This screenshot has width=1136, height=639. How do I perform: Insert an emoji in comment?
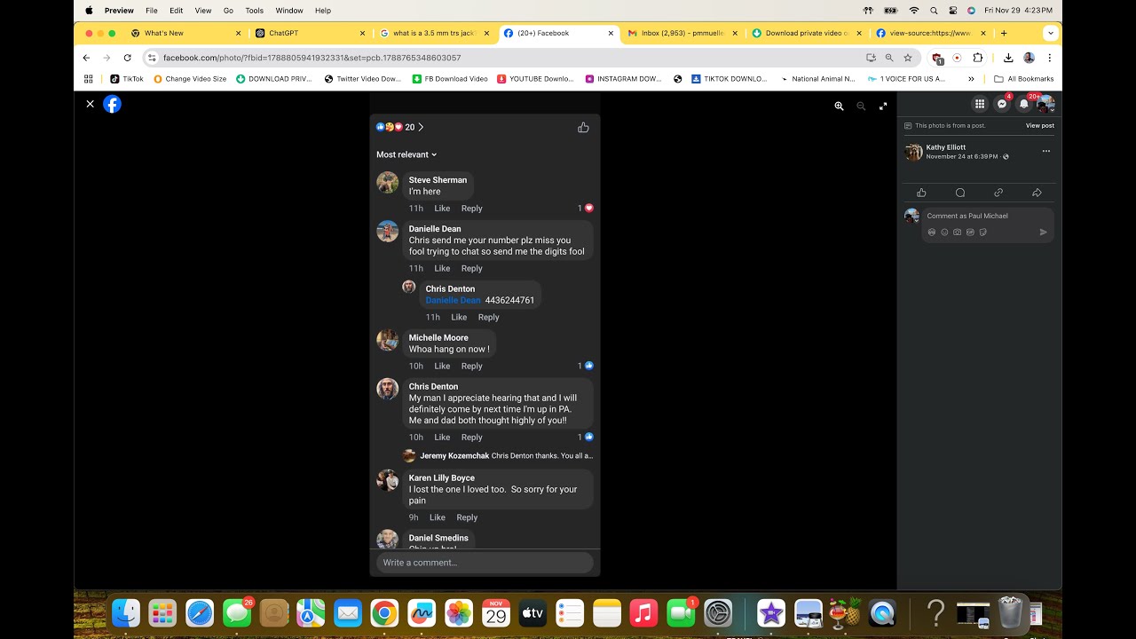[x=944, y=233]
